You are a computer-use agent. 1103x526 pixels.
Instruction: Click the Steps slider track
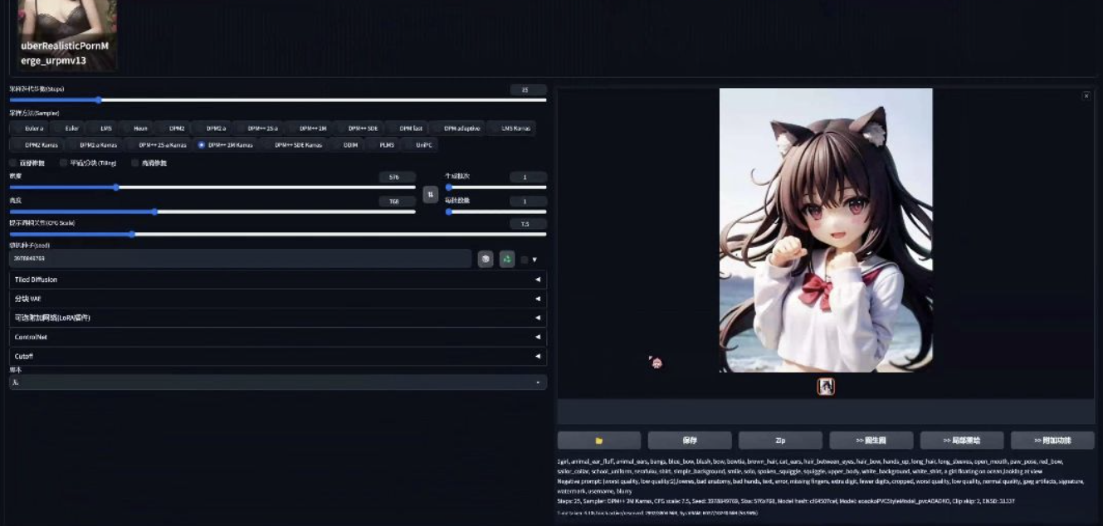pos(277,100)
